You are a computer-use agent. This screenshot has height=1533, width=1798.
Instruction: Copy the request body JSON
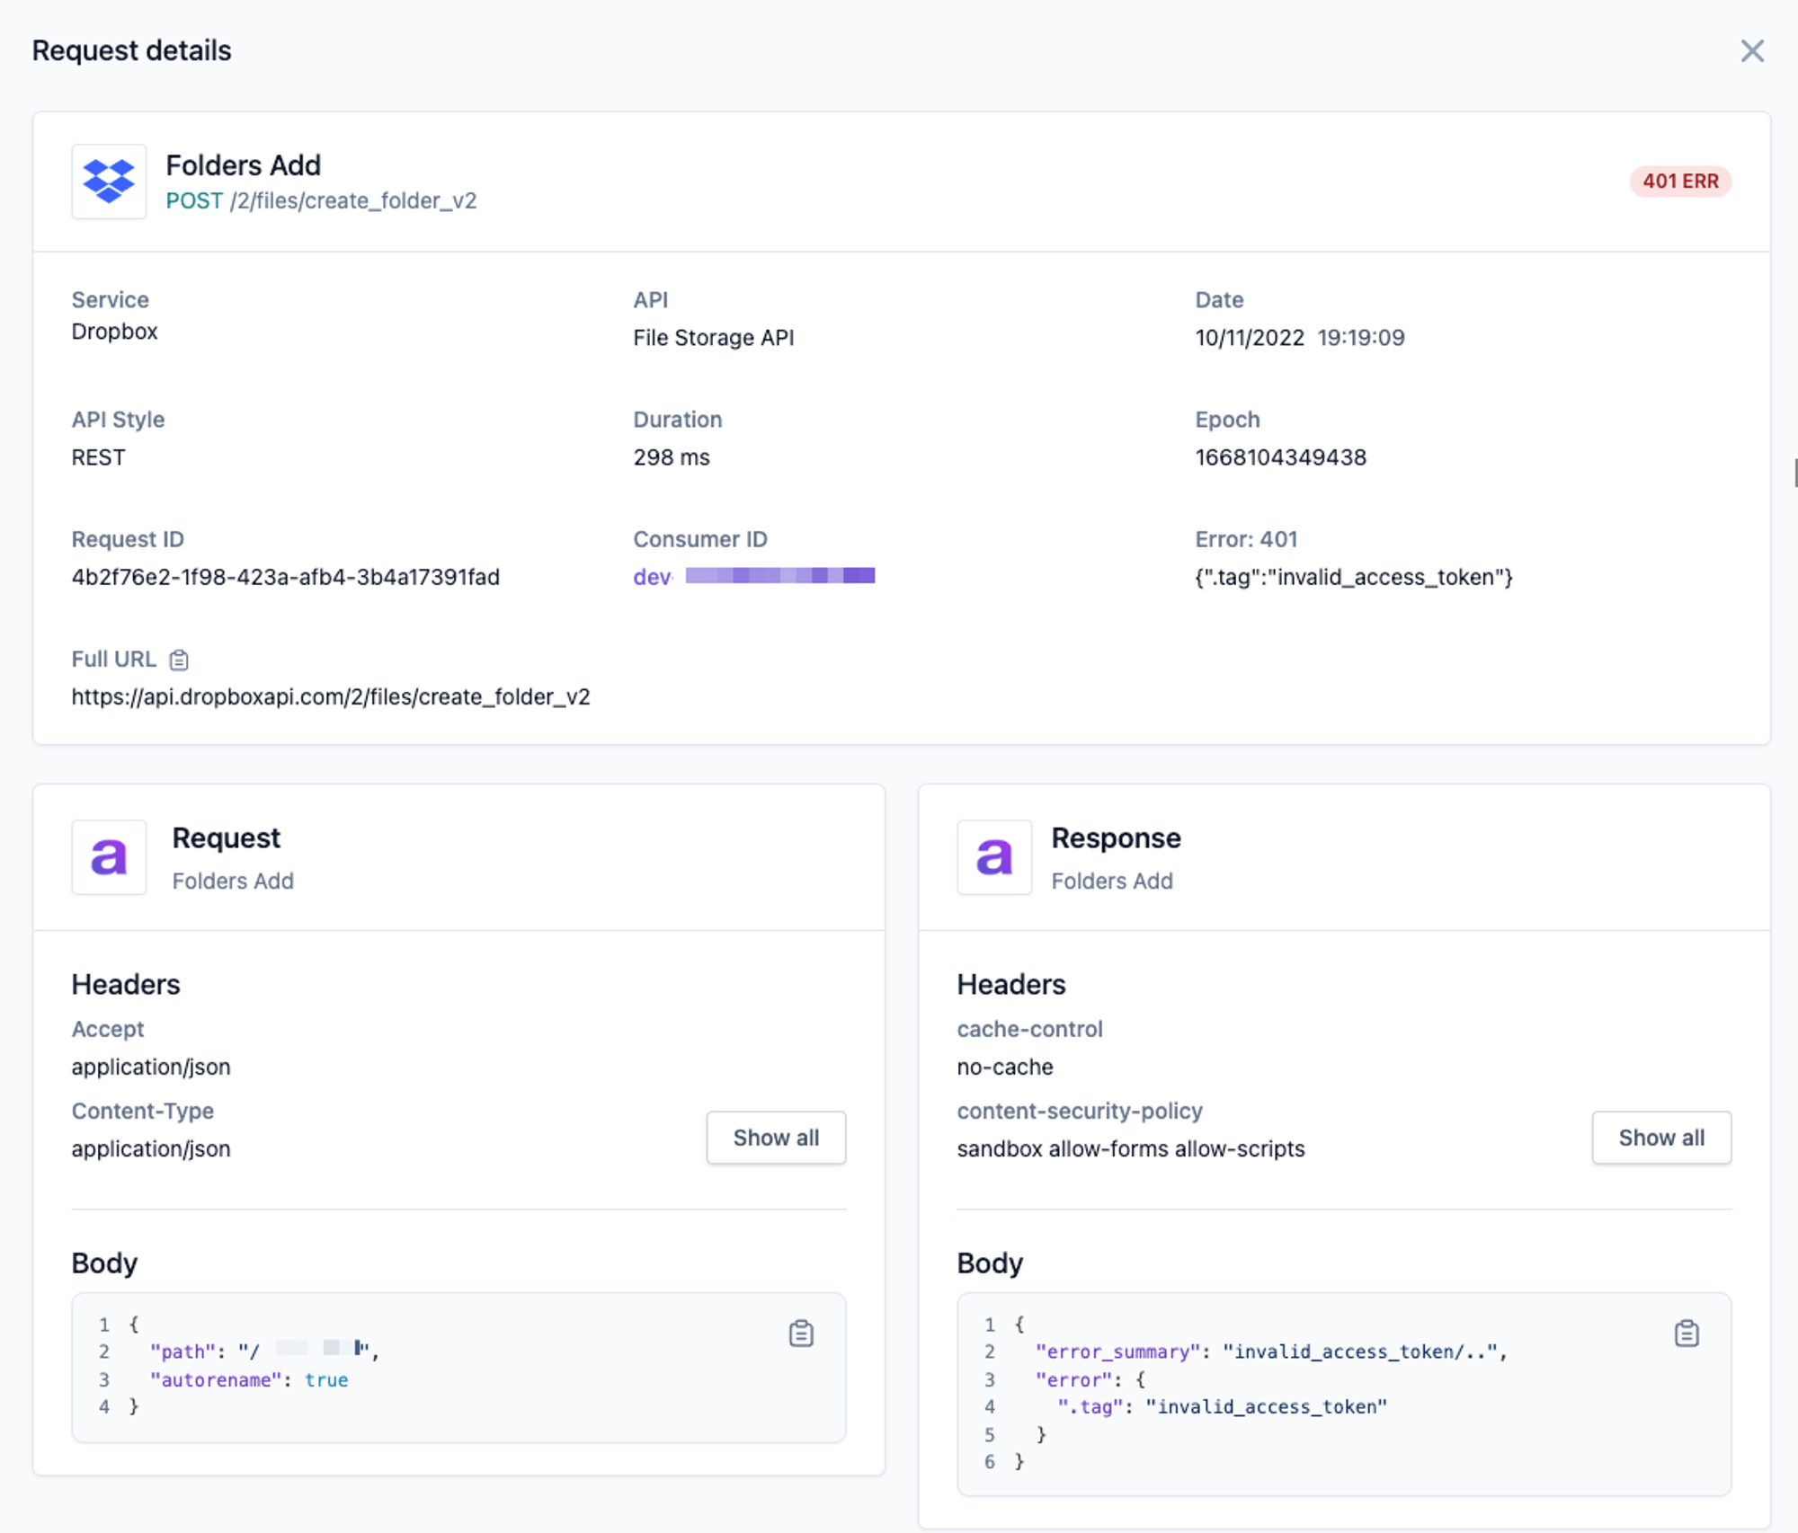[801, 1334]
